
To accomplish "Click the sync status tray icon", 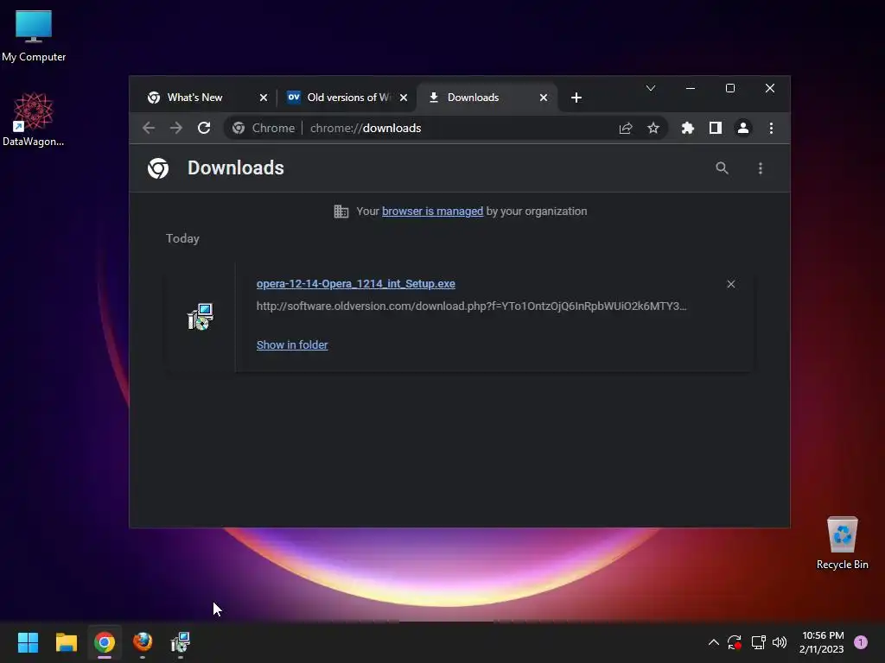I will [735, 642].
